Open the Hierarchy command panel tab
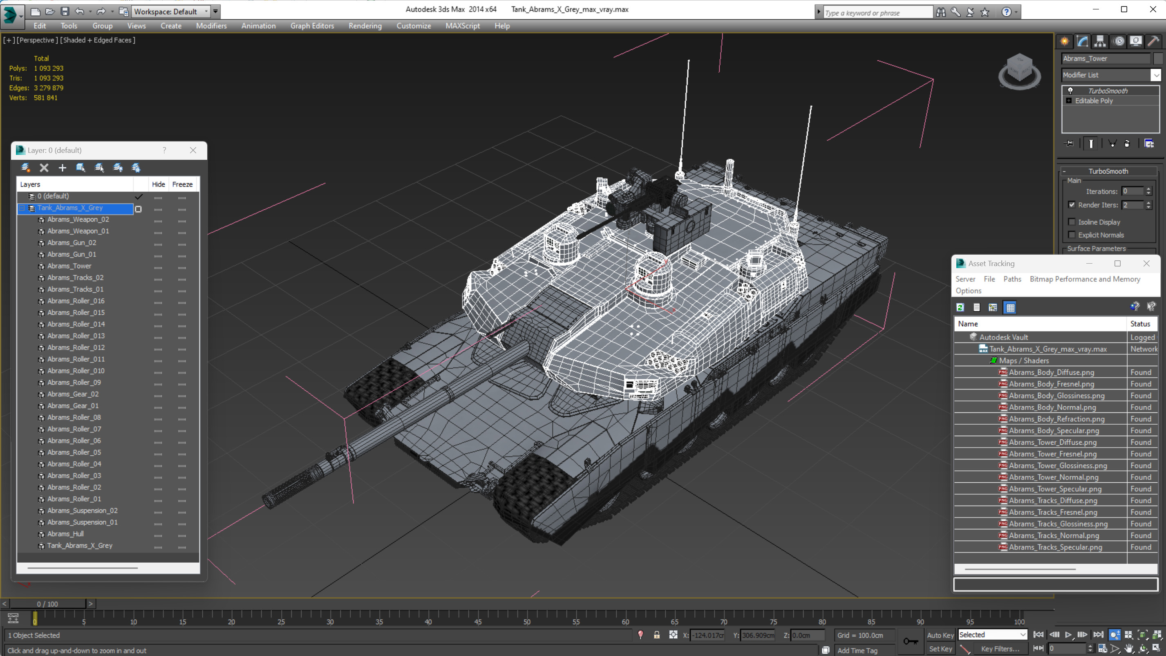This screenshot has width=1166, height=656. point(1100,41)
